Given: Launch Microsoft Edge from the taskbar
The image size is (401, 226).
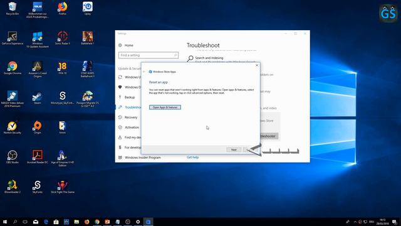Looking at the screenshot, I should (46, 222).
